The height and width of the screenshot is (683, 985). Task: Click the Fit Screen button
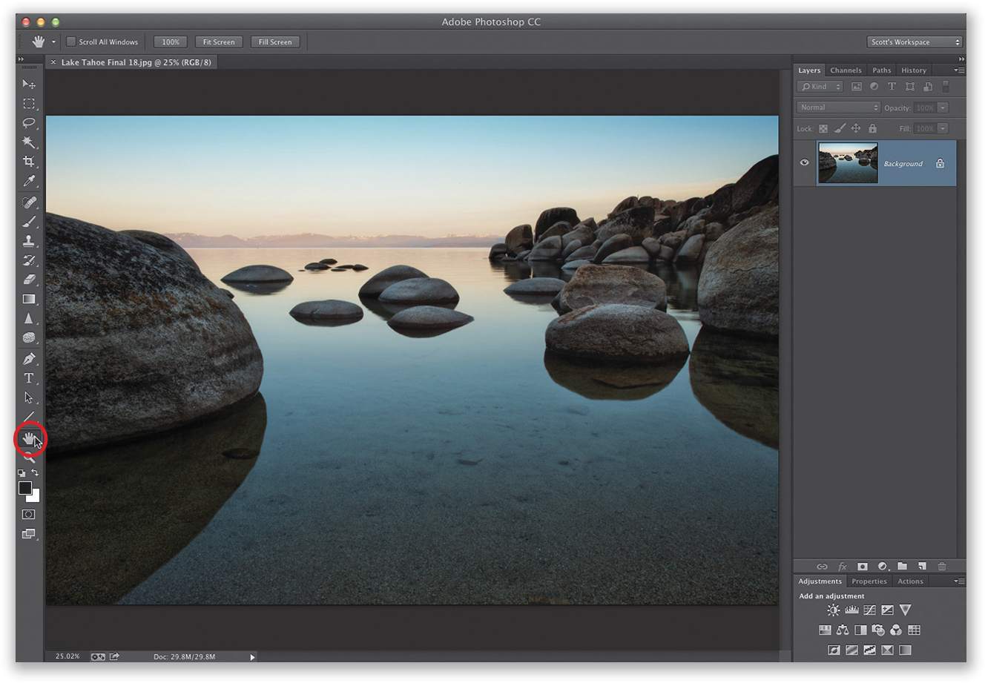(x=219, y=42)
